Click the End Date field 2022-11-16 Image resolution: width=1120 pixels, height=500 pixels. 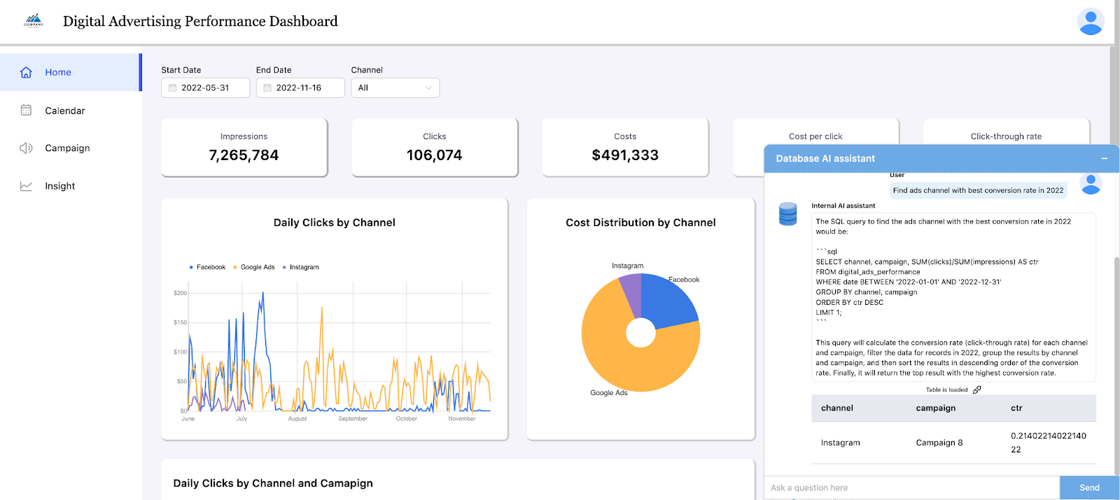coord(300,87)
